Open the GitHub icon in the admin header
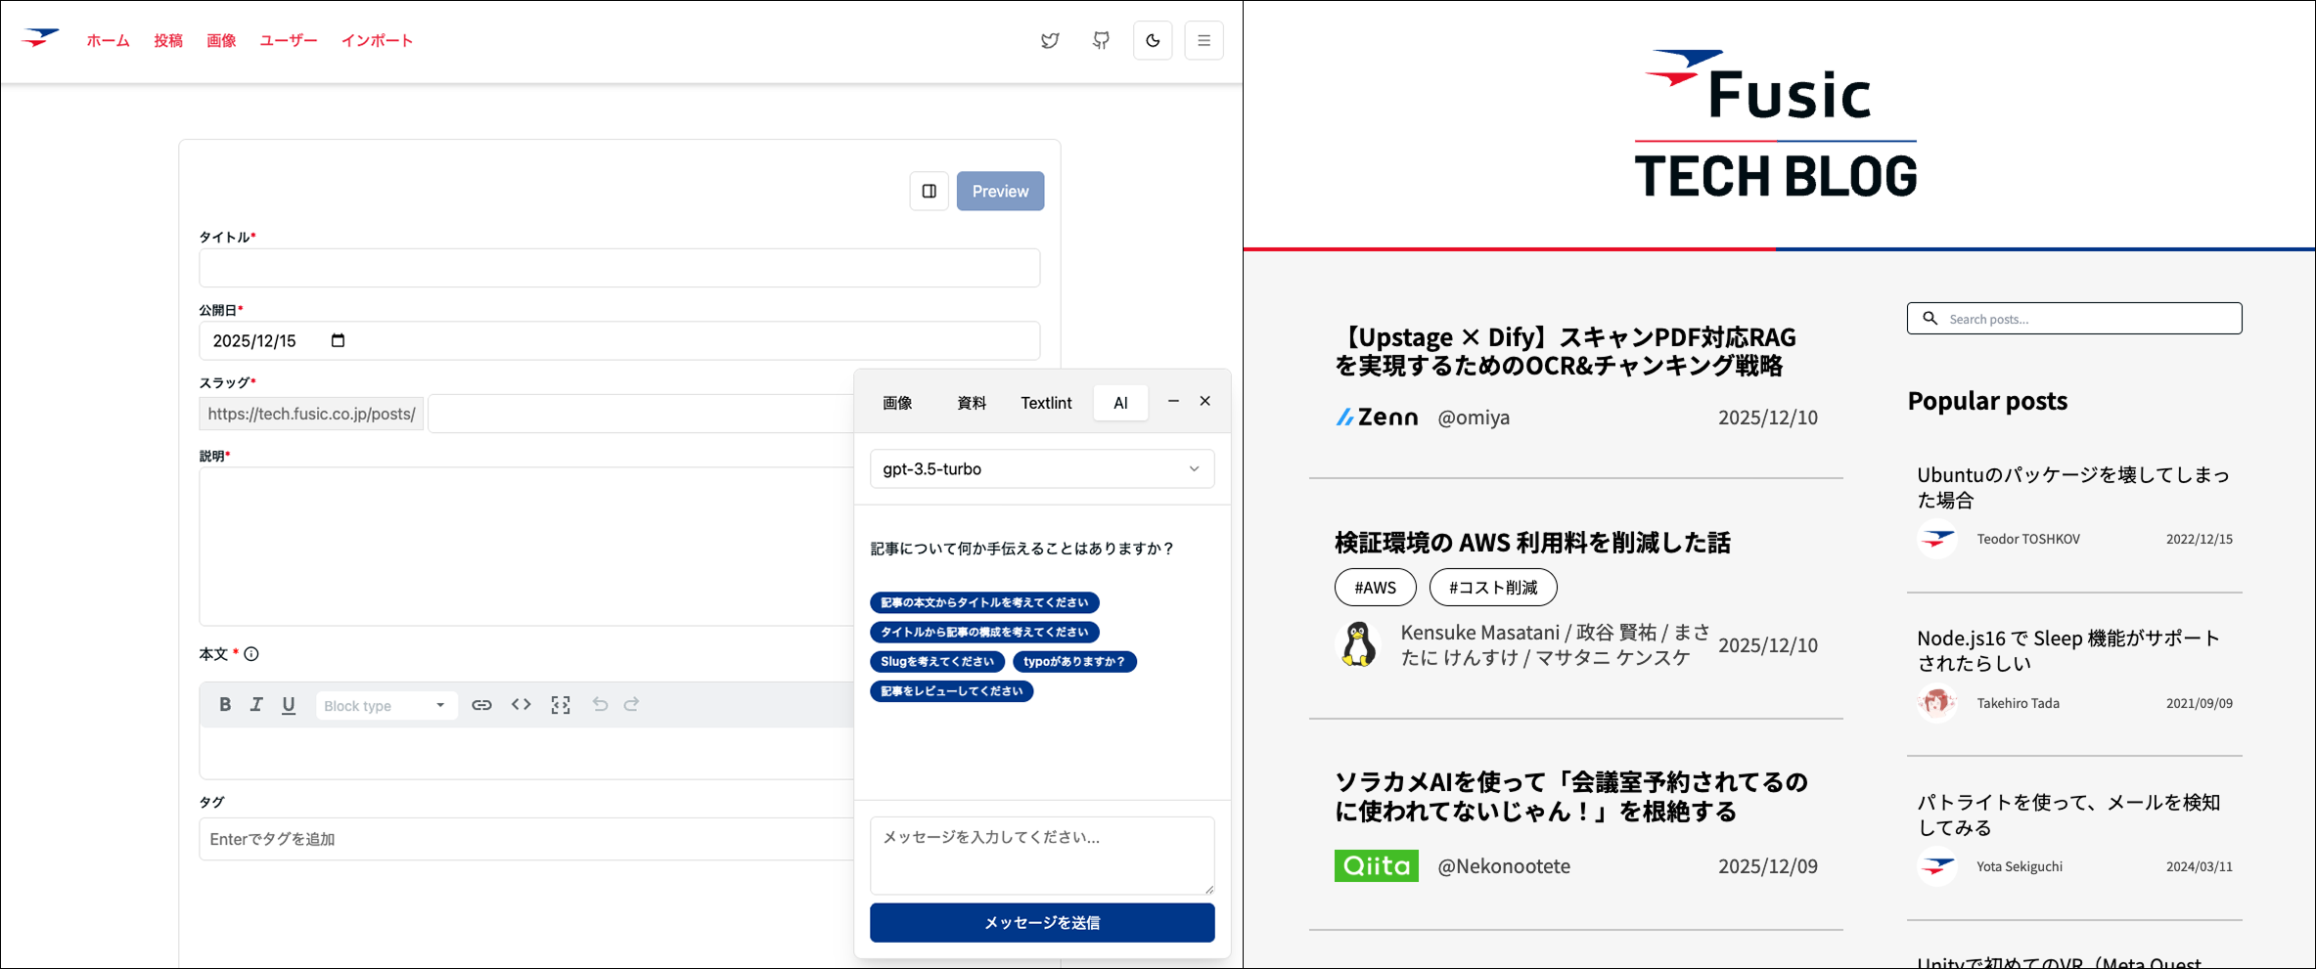Screen dimensions: 2316x969 [x=1101, y=40]
